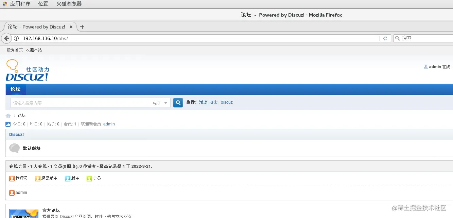This screenshot has height=218, width=453.
Task: Click the 交友 hot search link
Action: click(x=214, y=102)
